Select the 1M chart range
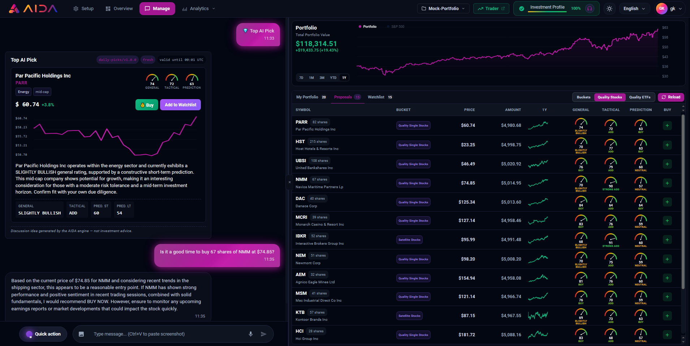The width and height of the screenshot is (690, 346). click(311, 78)
